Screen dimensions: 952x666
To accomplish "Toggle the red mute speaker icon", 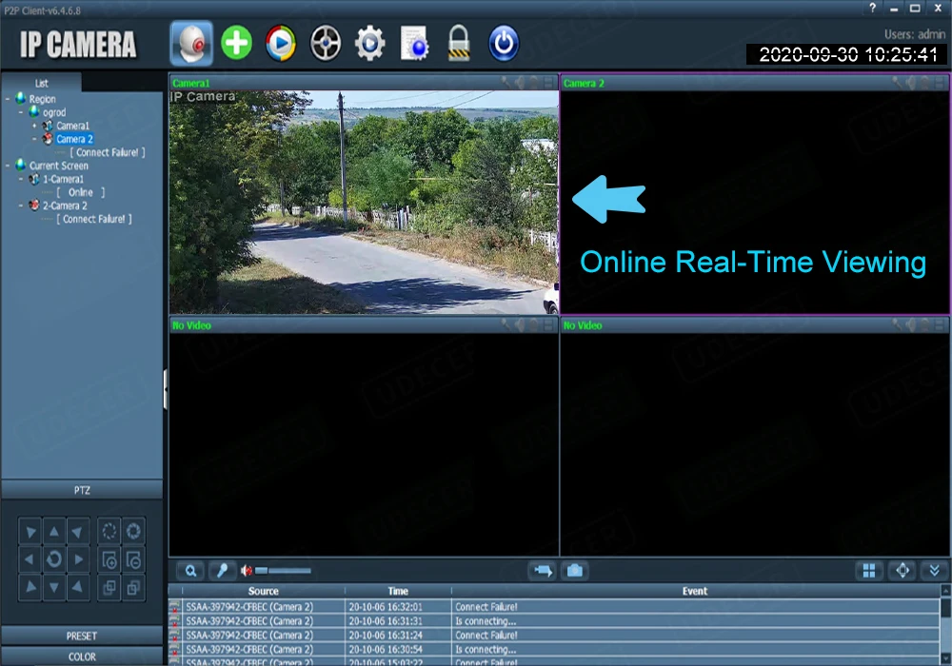I will point(247,571).
